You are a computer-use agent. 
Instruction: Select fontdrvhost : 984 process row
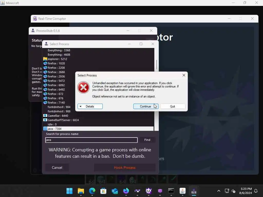[98, 107]
